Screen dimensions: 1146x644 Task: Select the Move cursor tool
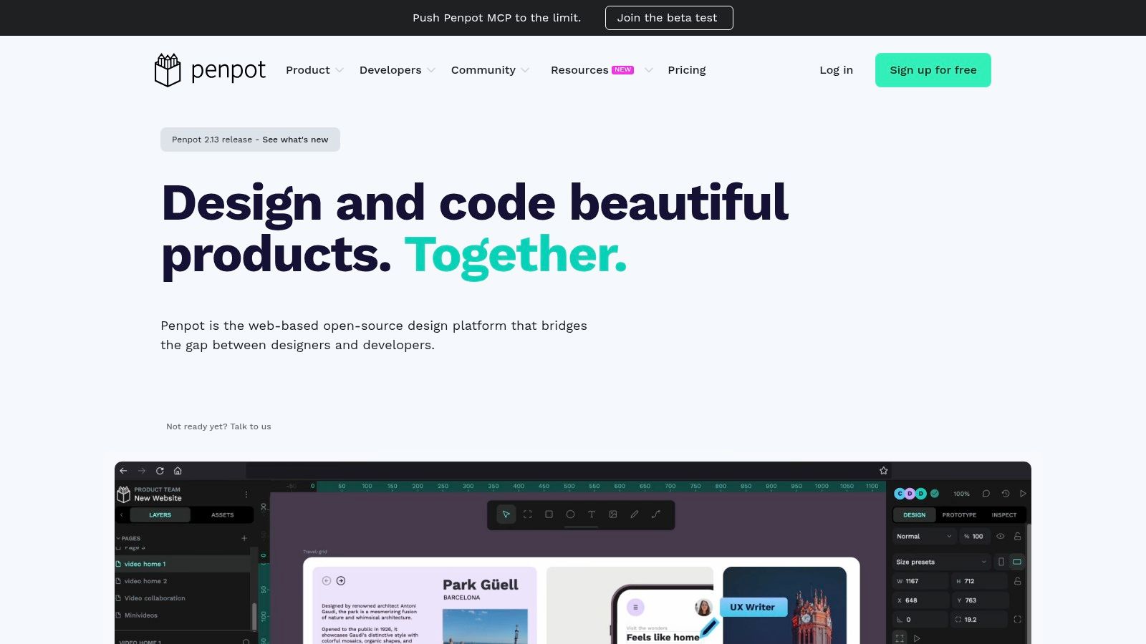pyautogui.click(x=506, y=514)
